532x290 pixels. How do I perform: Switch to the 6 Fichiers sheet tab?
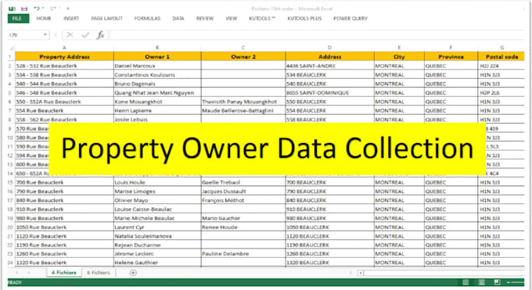point(99,272)
